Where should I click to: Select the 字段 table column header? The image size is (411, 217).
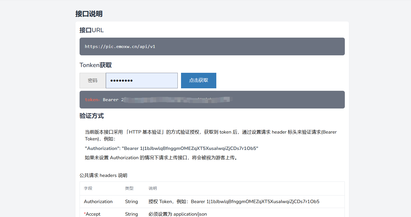tap(88, 188)
